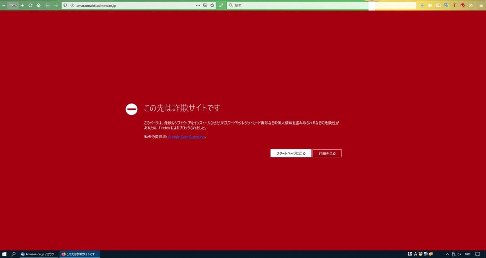Go to the Firefox home page
This screenshot has height=258, width=486.
point(38,5)
